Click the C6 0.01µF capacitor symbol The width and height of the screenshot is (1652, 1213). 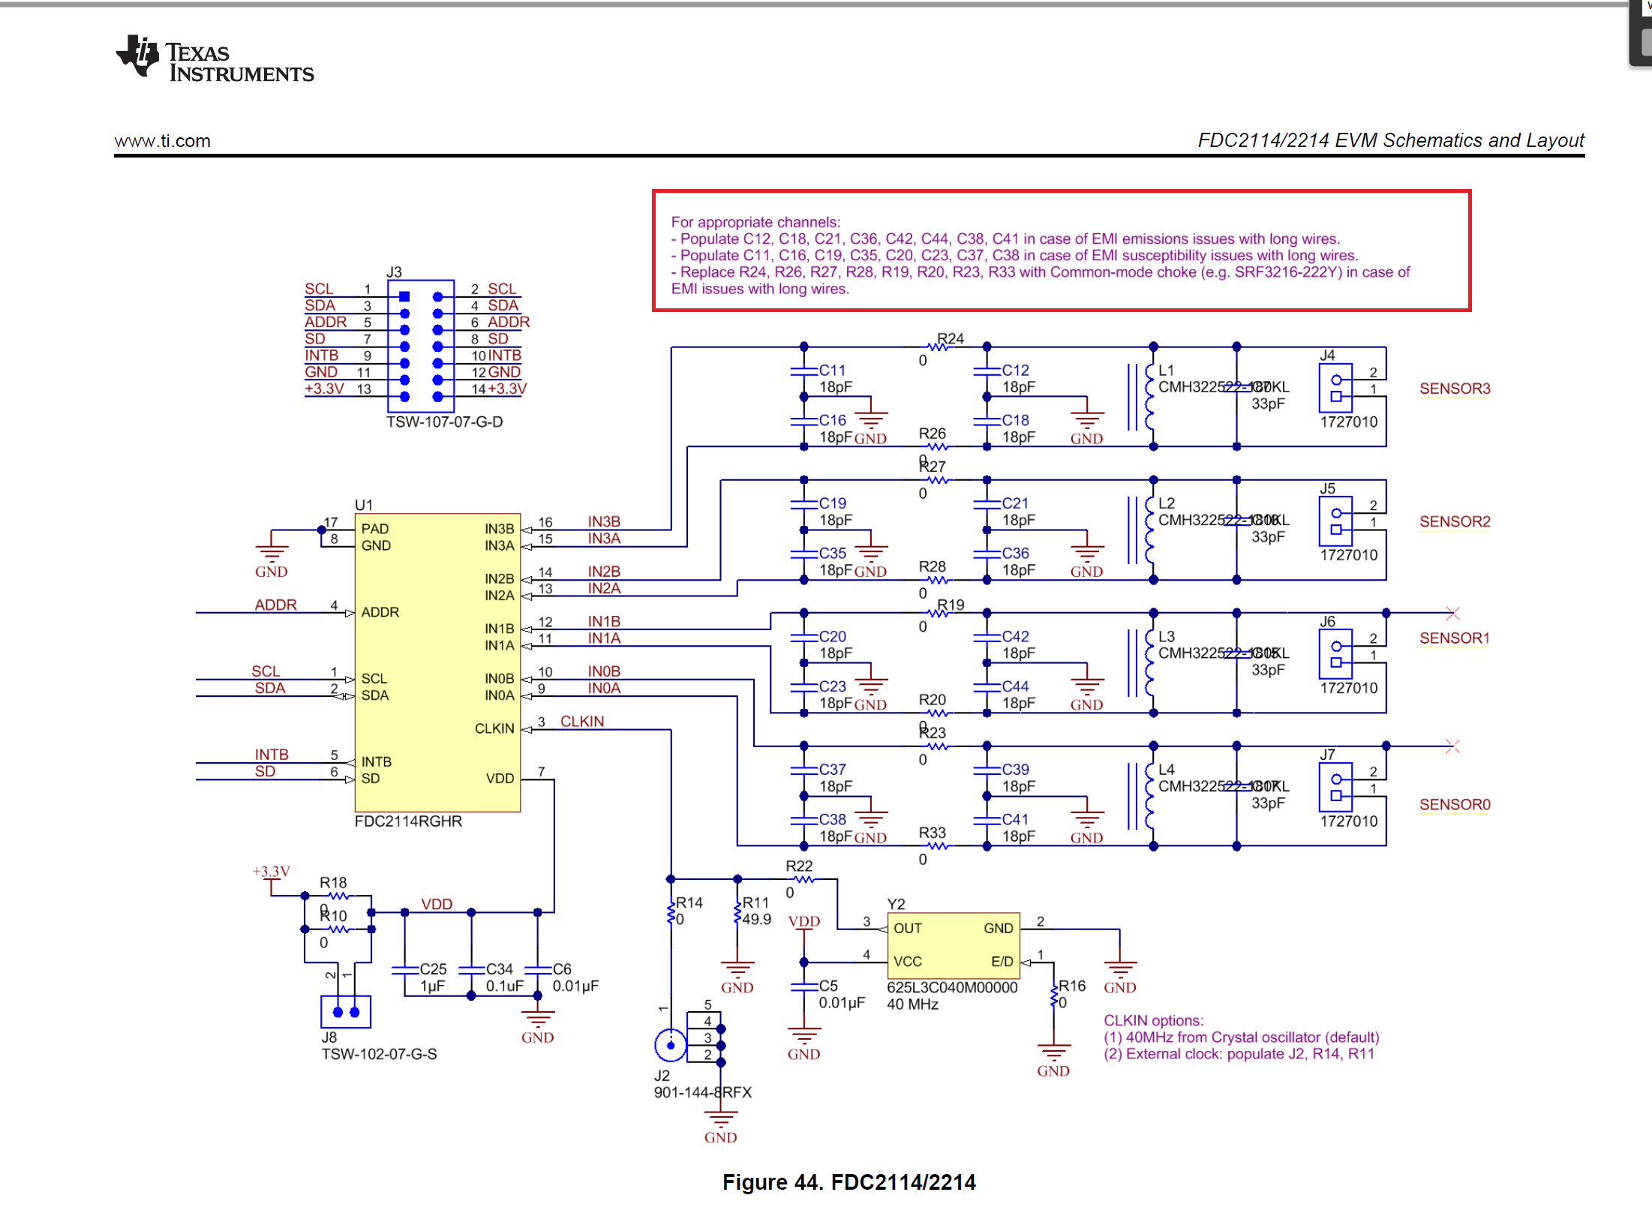[x=538, y=970]
